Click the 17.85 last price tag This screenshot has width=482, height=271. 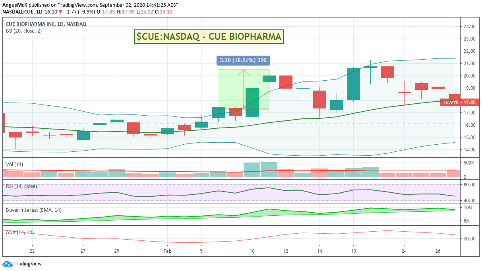pyautogui.click(x=470, y=102)
